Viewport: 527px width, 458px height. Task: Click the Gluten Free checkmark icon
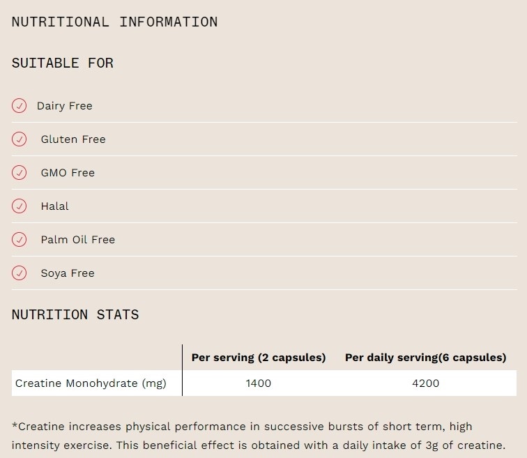[x=19, y=139]
